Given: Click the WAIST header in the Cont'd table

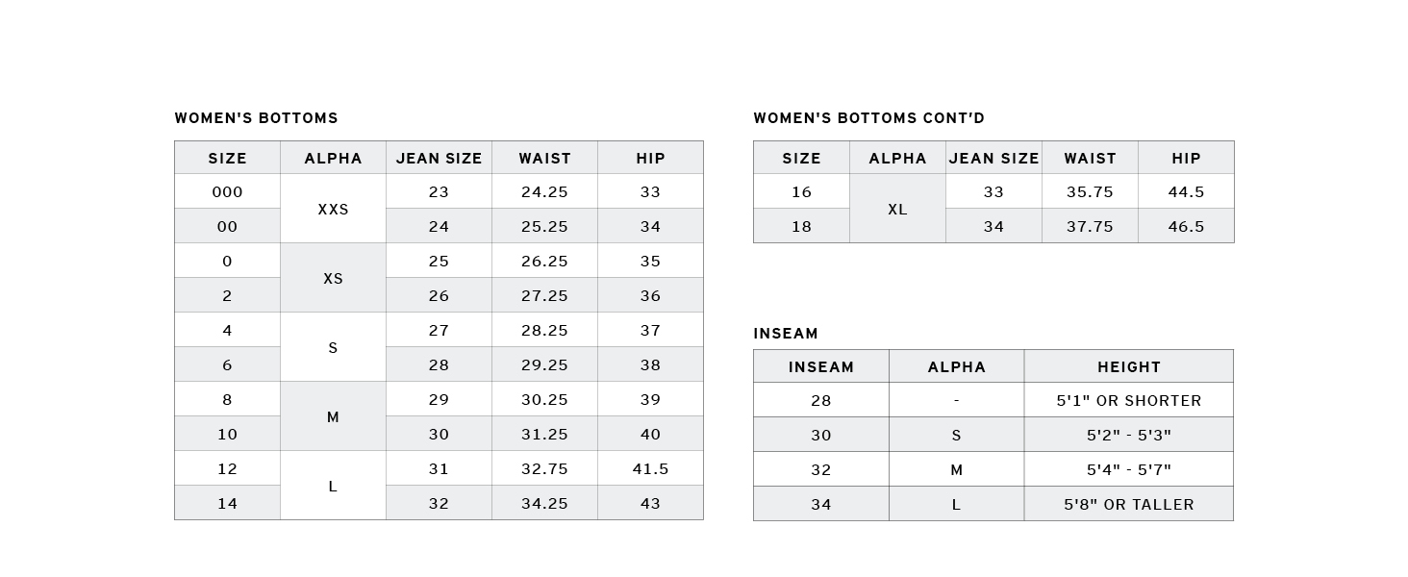Looking at the screenshot, I should (x=1090, y=158).
